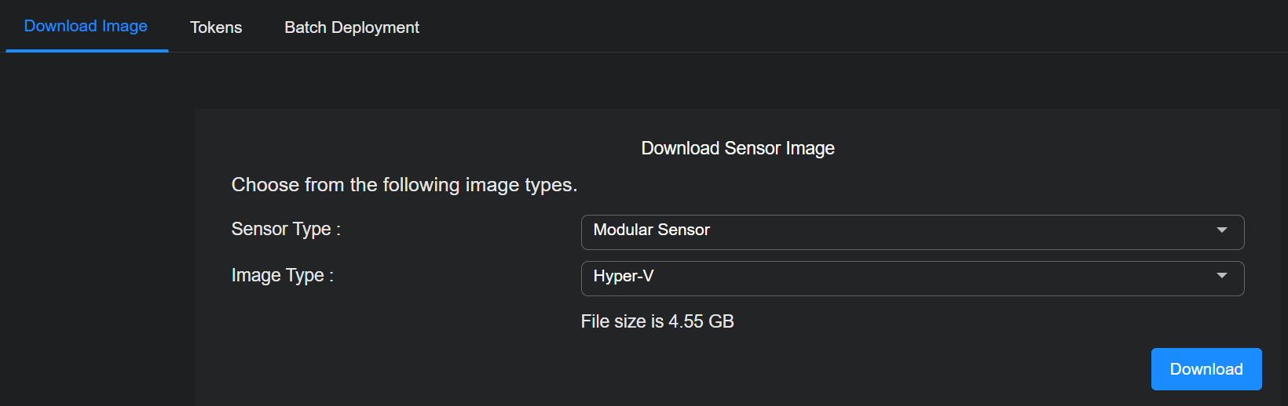This screenshot has width=1288, height=406.
Task: Click the middle of the Sensor Type field
Action: click(912, 232)
